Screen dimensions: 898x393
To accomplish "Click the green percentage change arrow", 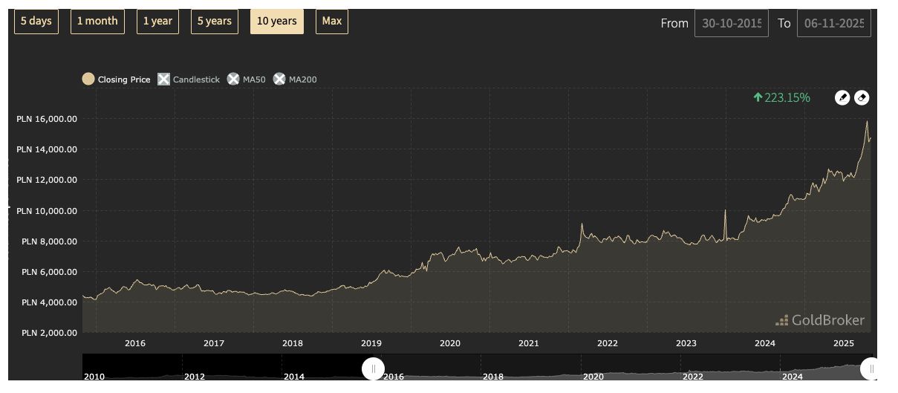I will [758, 97].
